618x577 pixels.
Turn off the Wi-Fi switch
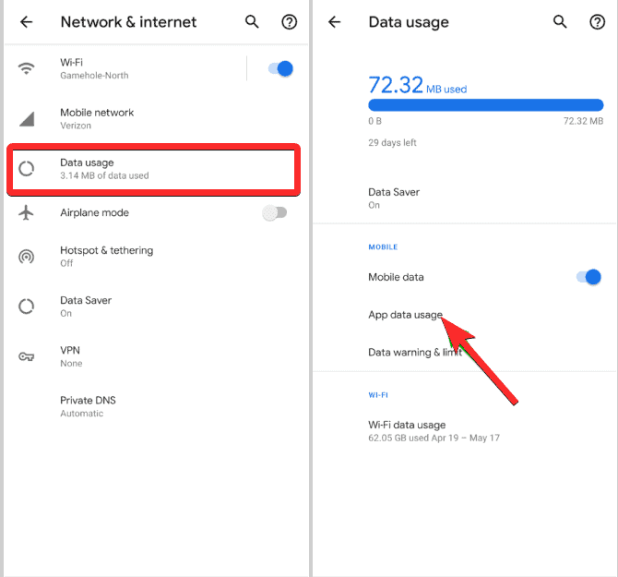280,68
